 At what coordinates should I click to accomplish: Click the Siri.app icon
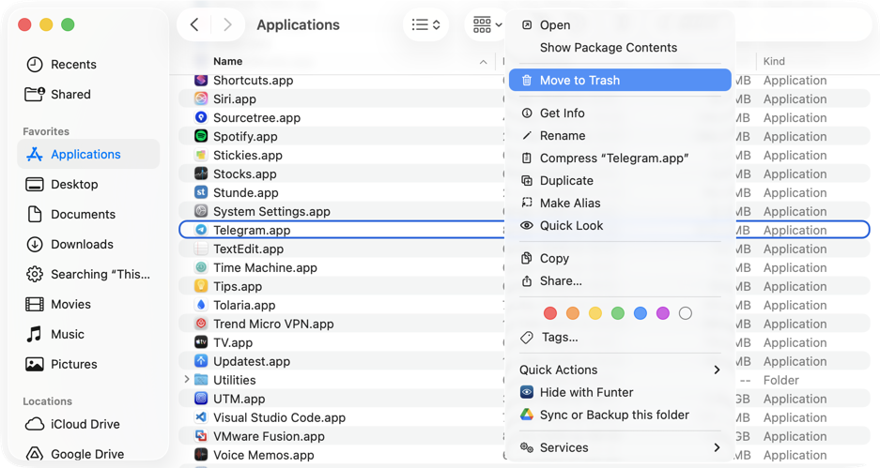201,98
